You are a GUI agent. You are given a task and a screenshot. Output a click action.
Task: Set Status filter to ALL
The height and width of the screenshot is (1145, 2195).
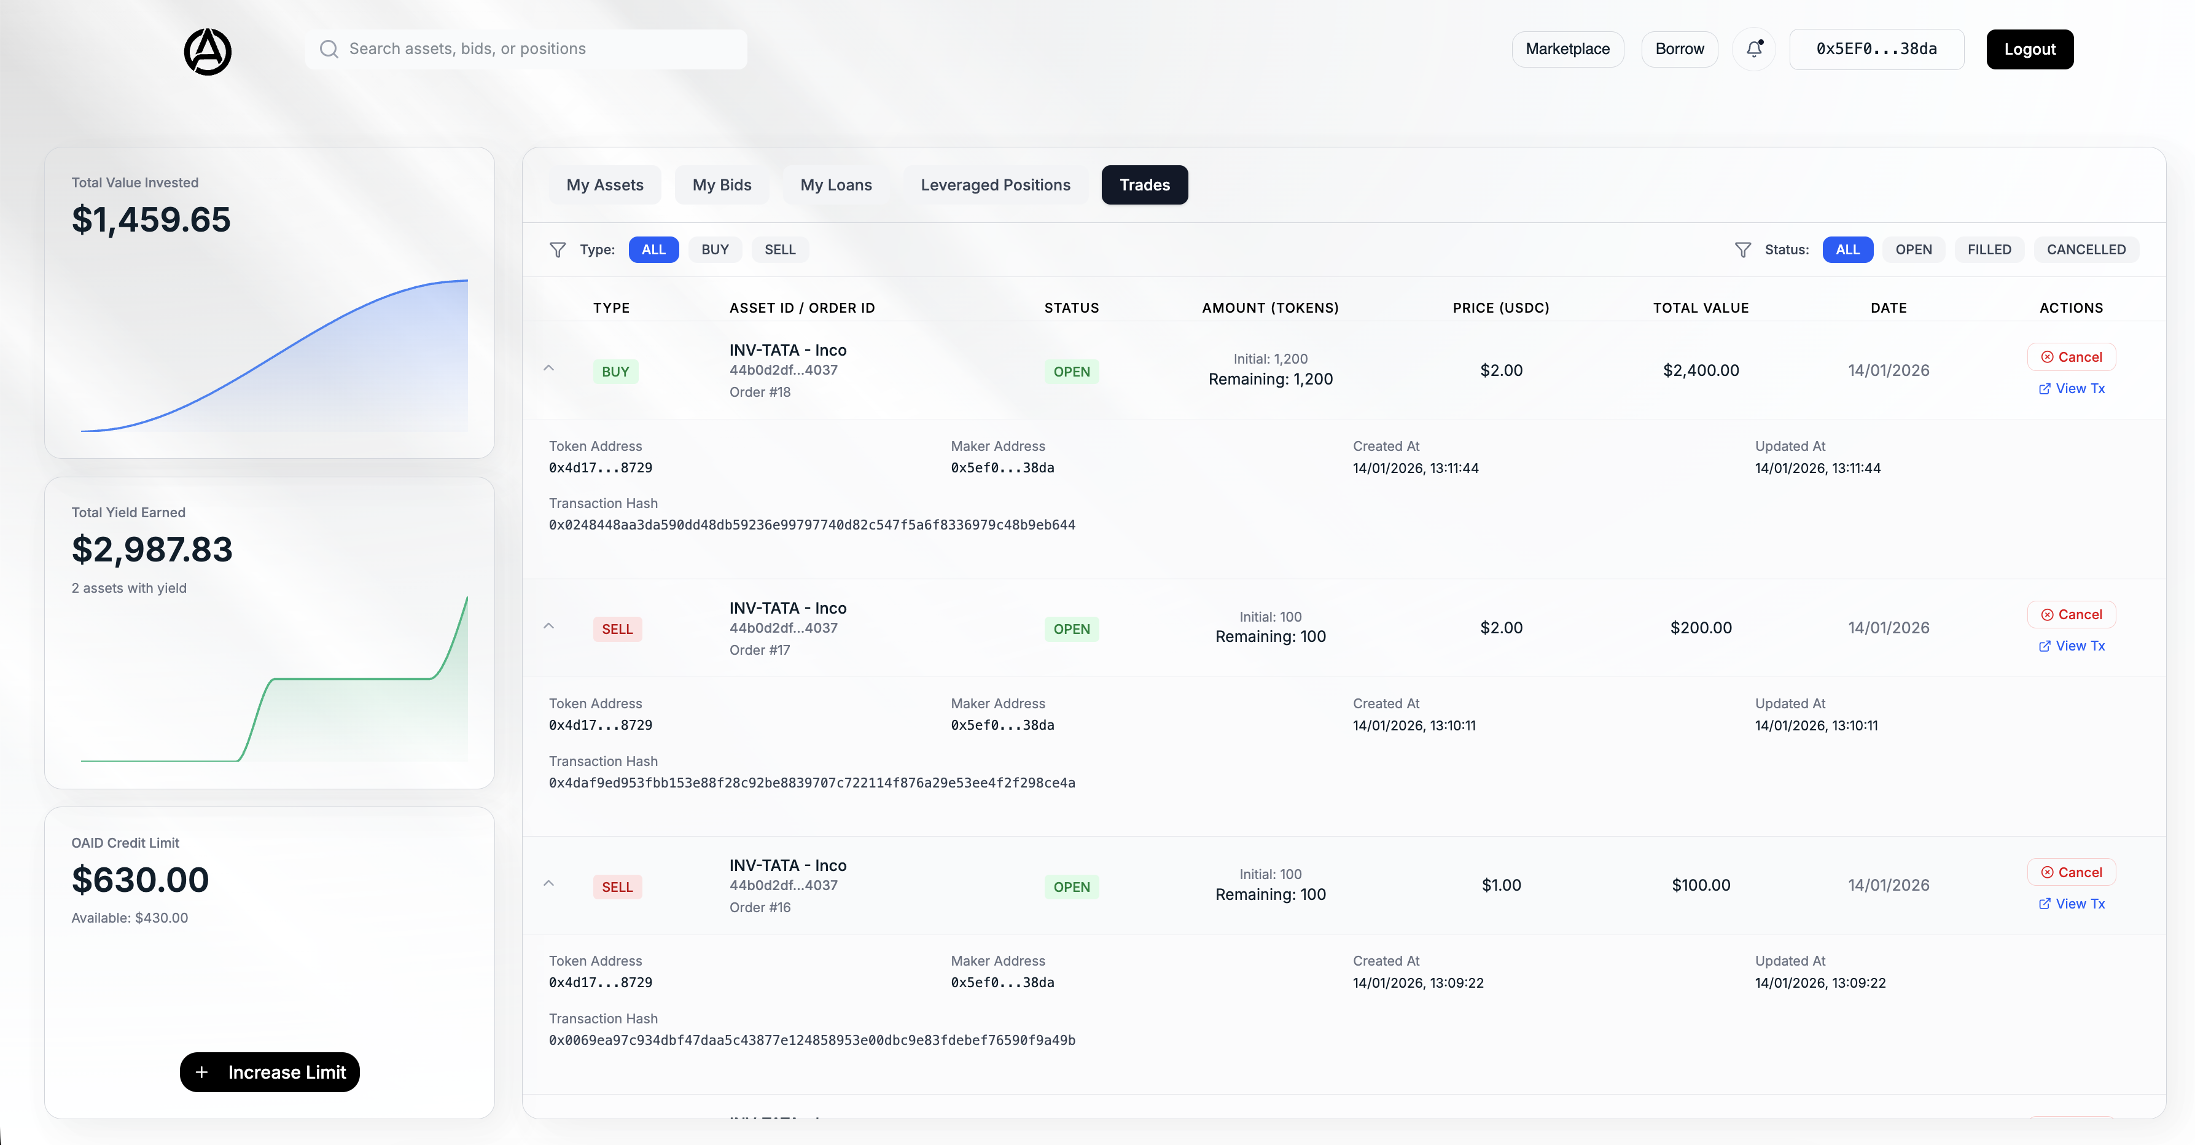click(1847, 250)
